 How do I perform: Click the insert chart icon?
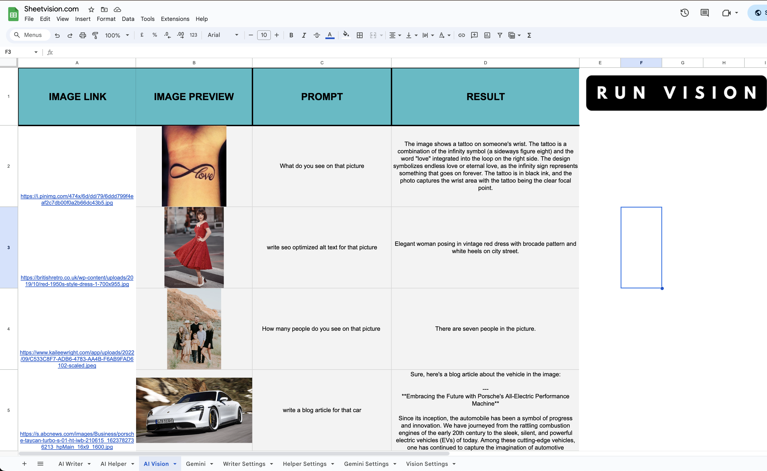click(487, 35)
